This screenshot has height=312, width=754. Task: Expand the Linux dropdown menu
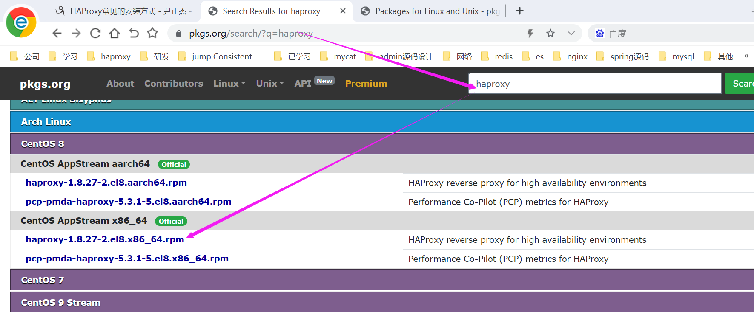coord(229,84)
